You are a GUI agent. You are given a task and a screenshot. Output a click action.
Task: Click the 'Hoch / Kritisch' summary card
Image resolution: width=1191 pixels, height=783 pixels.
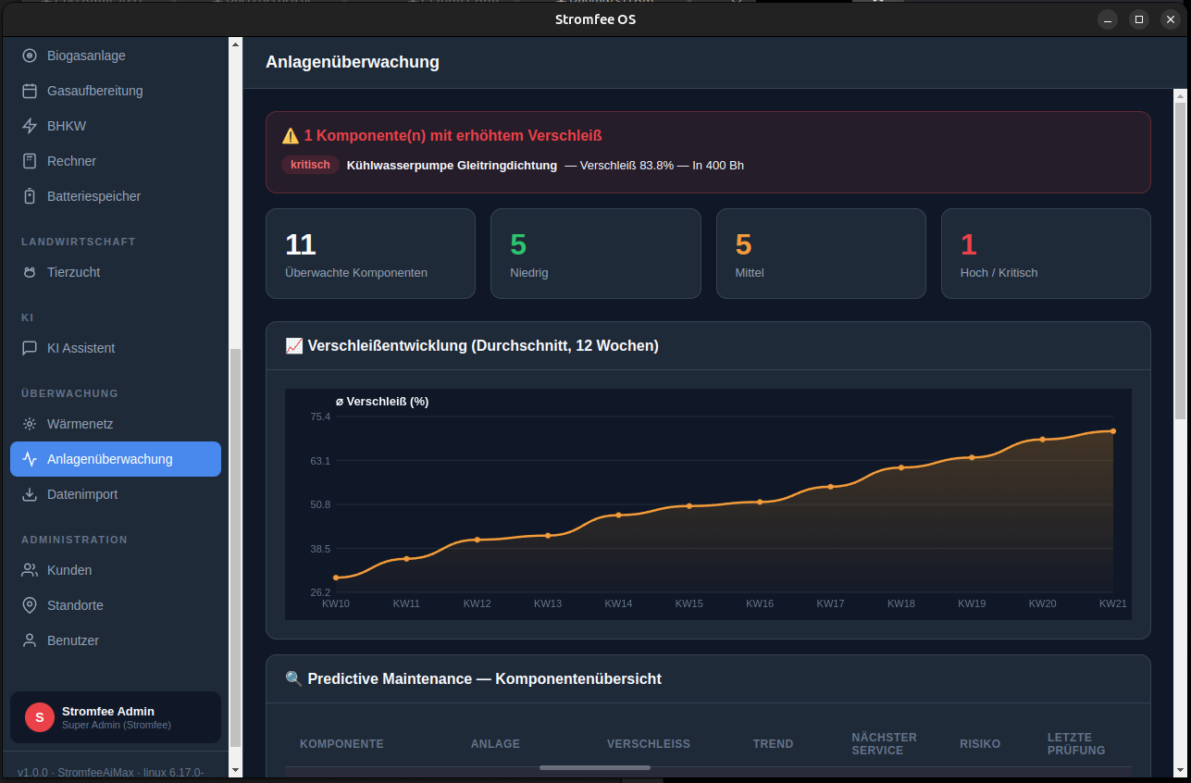point(1045,254)
